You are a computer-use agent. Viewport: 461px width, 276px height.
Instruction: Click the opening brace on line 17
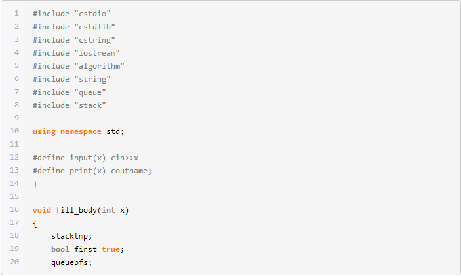point(35,224)
